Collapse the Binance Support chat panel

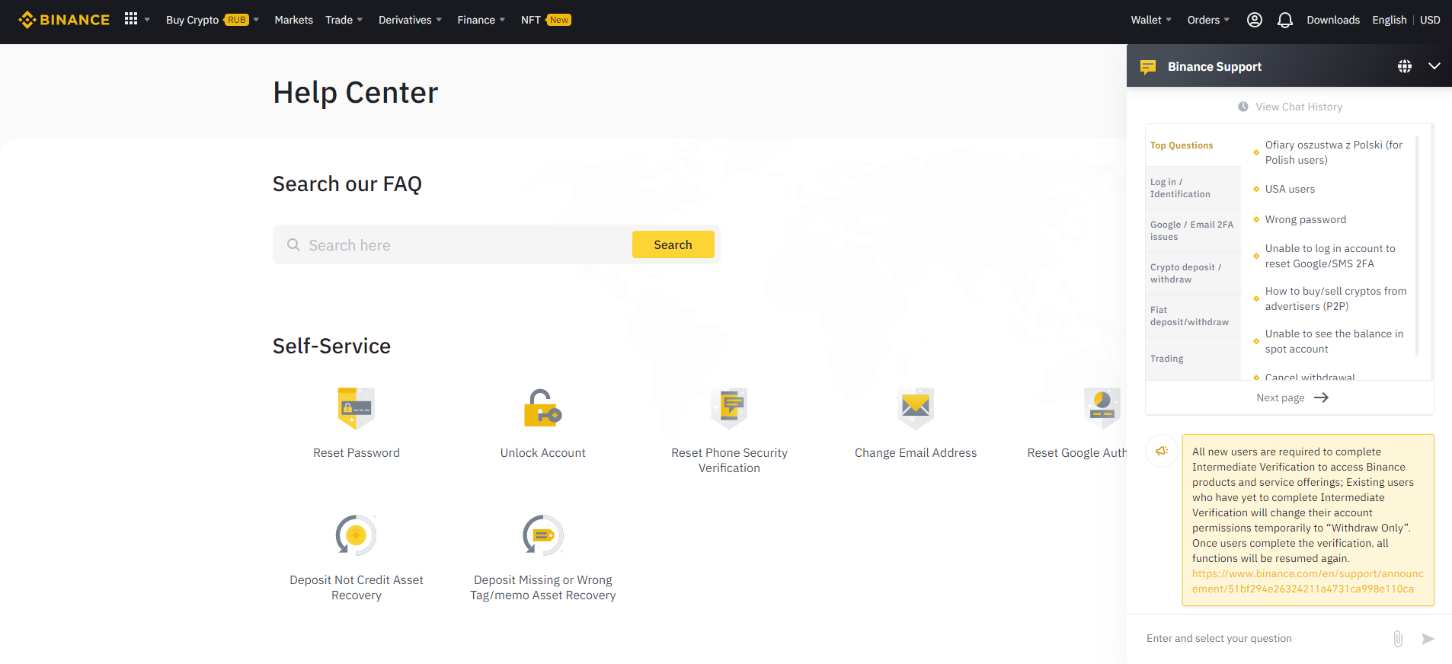click(1434, 66)
